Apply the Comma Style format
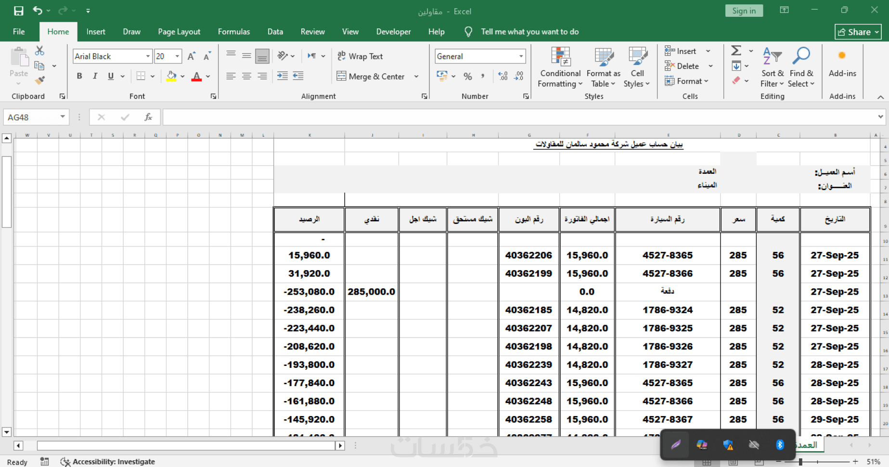Image resolution: width=889 pixels, height=467 pixels. point(483,76)
